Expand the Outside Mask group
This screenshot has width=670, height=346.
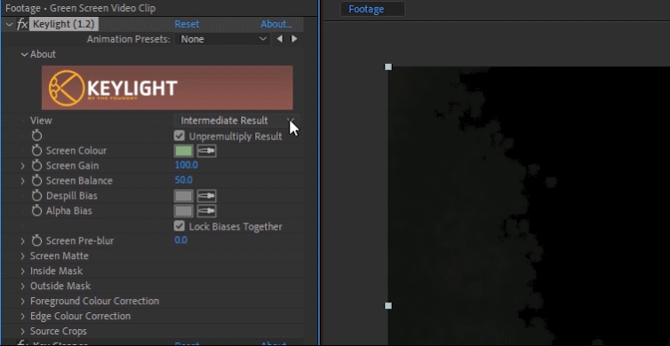pyautogui.click(x=22, y=286)
